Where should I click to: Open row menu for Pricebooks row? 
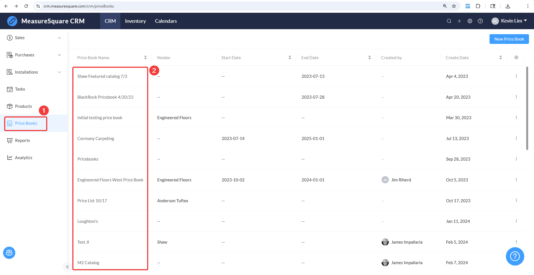coord(516,159)
